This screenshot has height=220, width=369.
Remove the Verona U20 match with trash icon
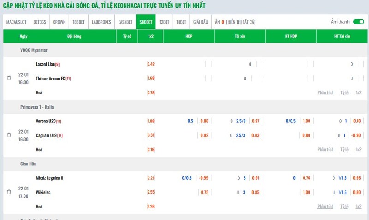(9, 135)
